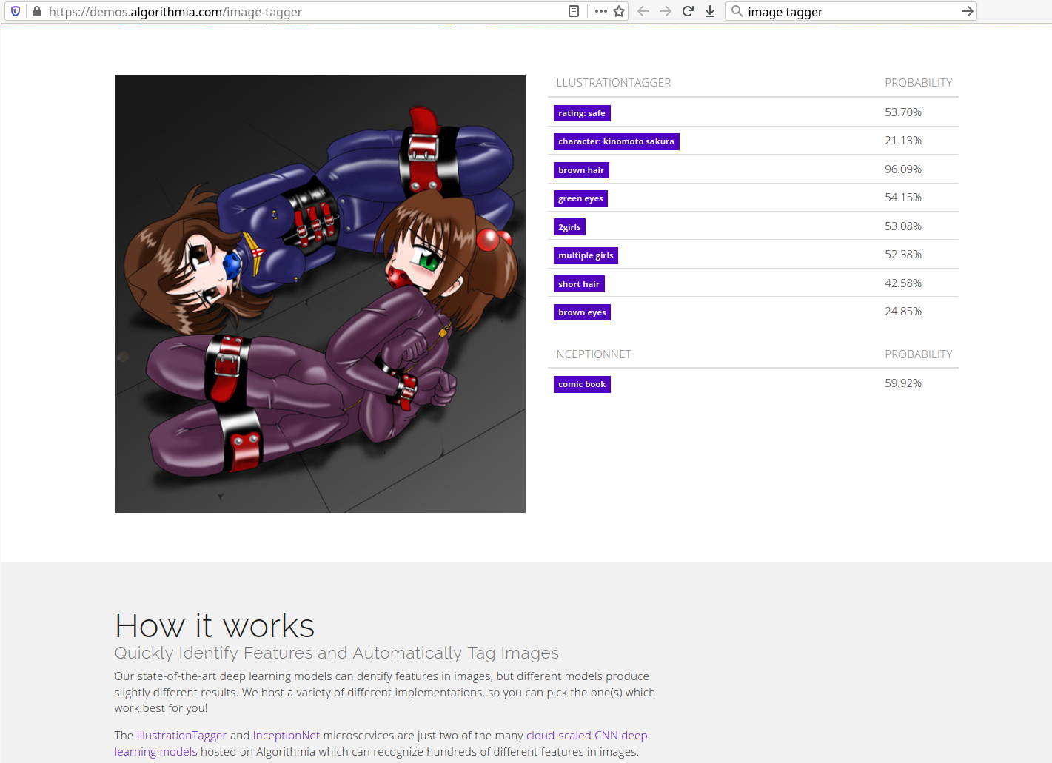Click the tracking protection shield icon
The height and width of the screenshot is (763, 1052).
coord(16,11)
